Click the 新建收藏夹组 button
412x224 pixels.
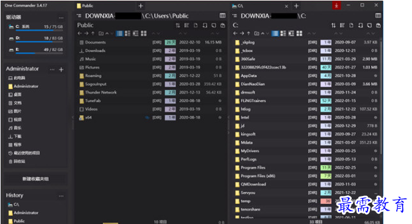pyautogui.click(x=35, y=179)
